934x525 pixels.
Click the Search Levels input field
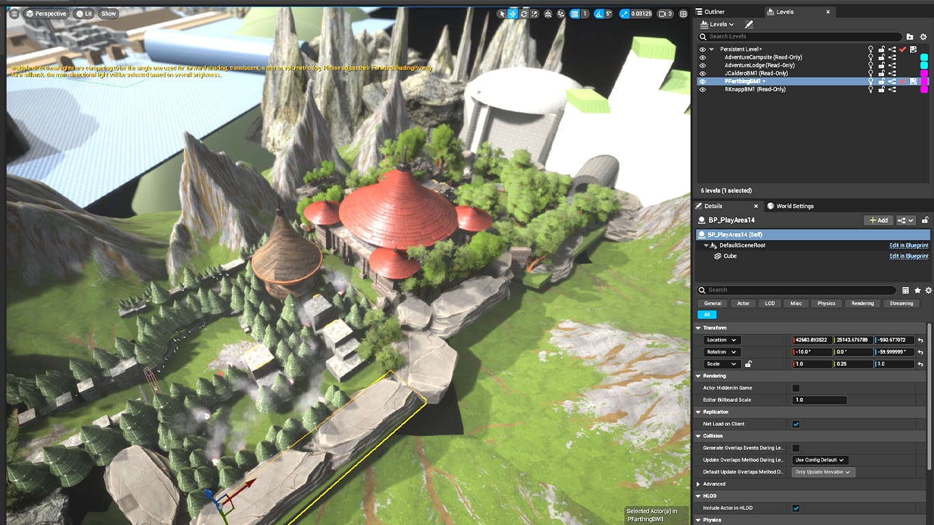point(800,36)
